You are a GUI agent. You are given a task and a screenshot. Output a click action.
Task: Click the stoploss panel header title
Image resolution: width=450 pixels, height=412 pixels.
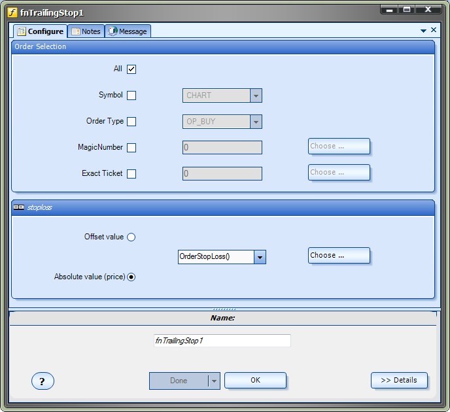(x=40, y=207)
